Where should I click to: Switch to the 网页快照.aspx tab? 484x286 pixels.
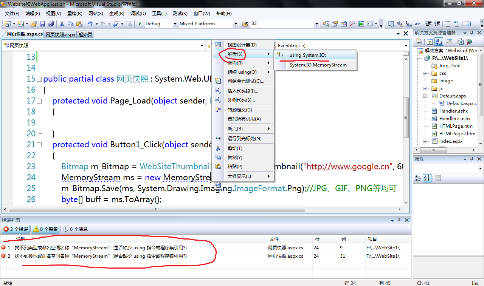point(60,34)
